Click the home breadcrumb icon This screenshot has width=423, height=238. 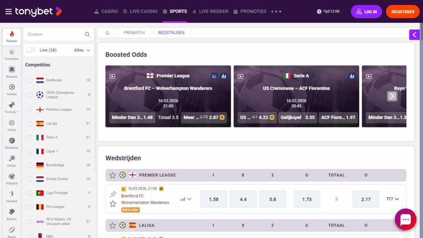[108, 33]
